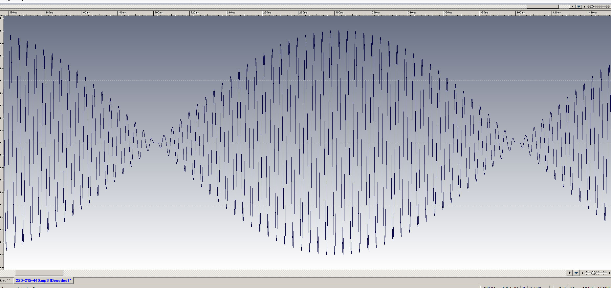Screen dimensions: 611x288
Task: Click the right arrow of the bottom zoom slider
Action: pos(609,273)
